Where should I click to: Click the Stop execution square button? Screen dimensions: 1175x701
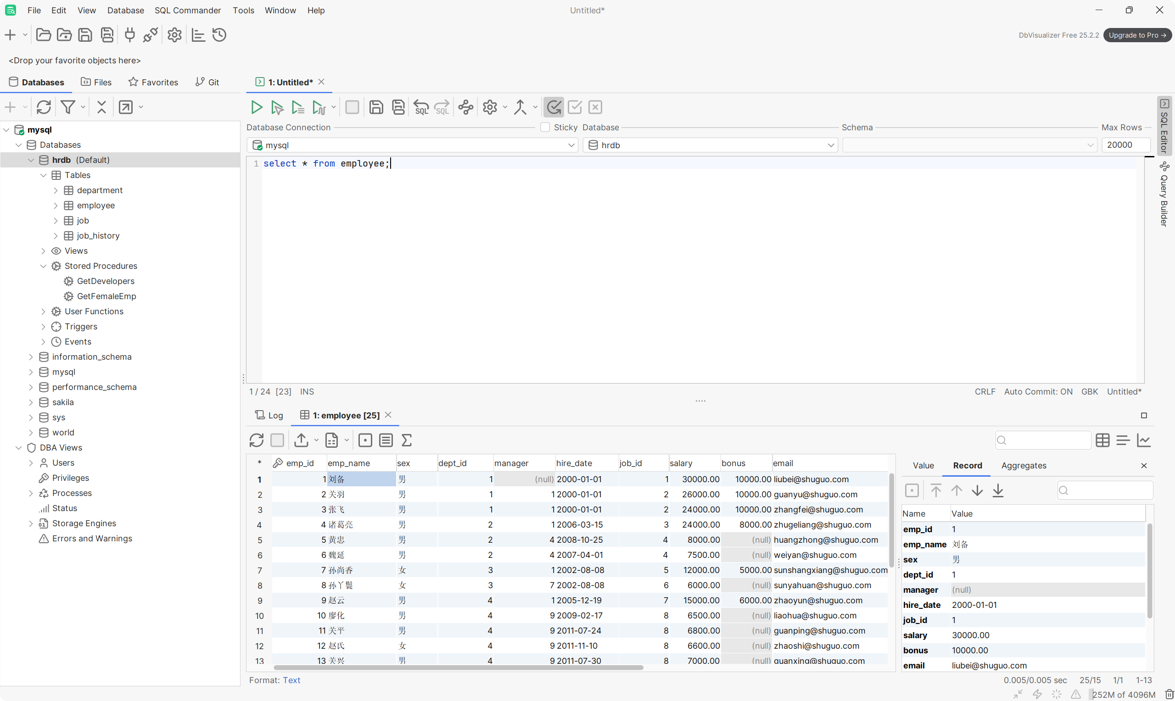(x=352, y=107)
